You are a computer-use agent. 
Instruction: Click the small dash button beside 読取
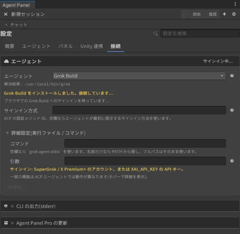click(x=184, y=14)
